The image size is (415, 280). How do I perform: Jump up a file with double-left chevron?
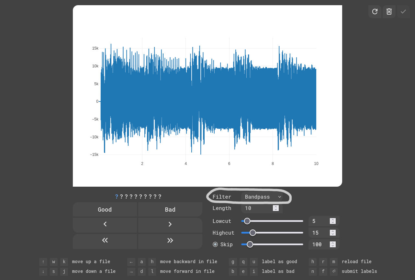tap(105, 240)
